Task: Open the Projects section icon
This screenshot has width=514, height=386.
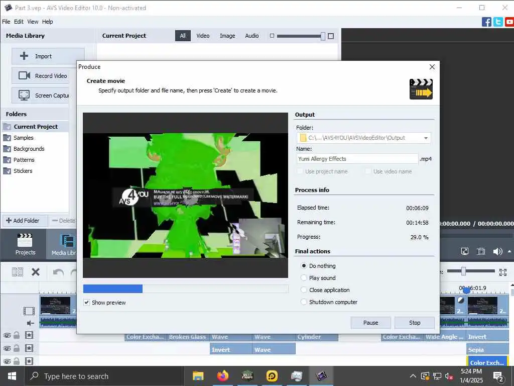Action: (x=25, y=244)
